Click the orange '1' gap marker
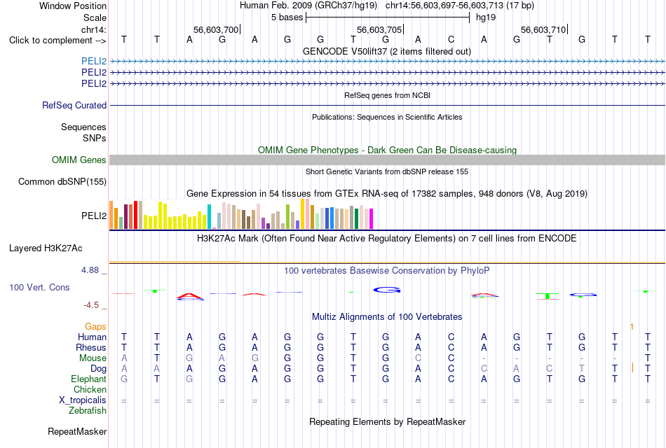 [632, 327]
